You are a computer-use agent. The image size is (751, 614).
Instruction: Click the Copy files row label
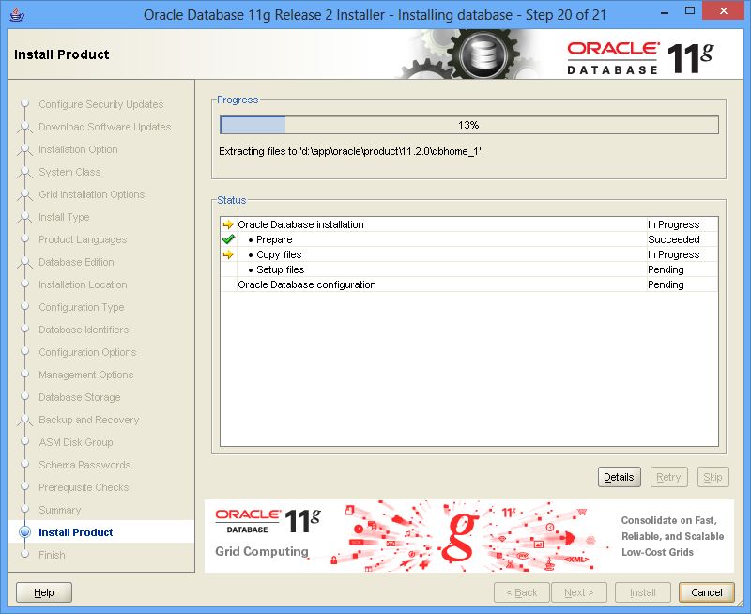coord(279,254)
